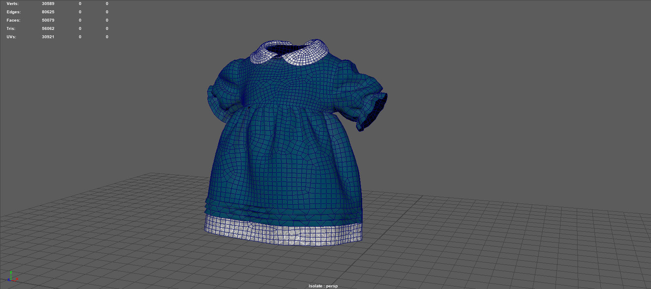
Task: Click the UVs label in the HUD
Action: point(12,37)
